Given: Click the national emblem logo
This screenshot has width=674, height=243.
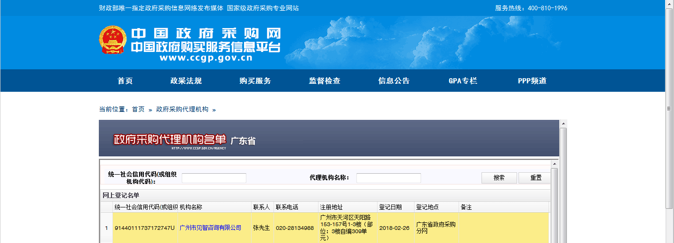Looking at the screenshot, I should 113,40.
